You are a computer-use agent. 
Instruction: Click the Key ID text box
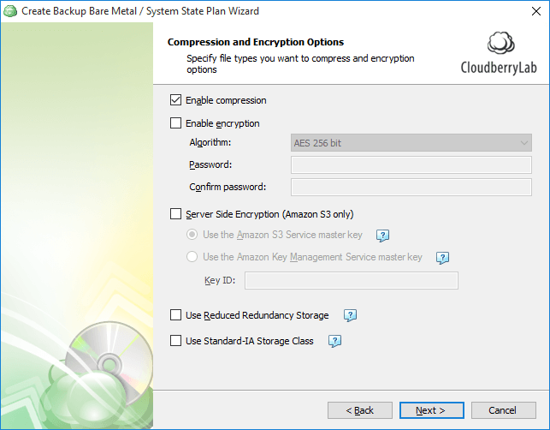(x=352, y=280)
